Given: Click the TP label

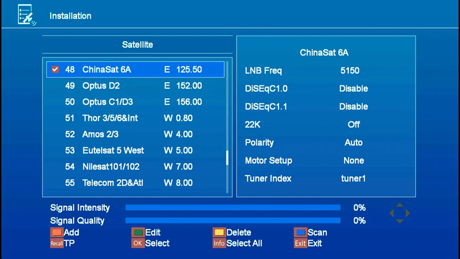Looking at the screenshot, I should (x=69, y=243).
